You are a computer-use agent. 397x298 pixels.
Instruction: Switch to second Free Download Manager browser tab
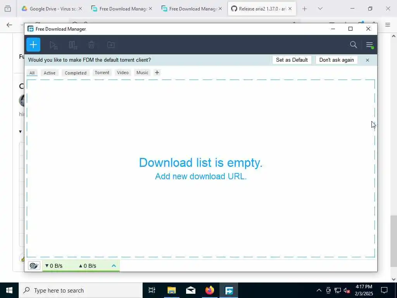(x=192, y=9)
